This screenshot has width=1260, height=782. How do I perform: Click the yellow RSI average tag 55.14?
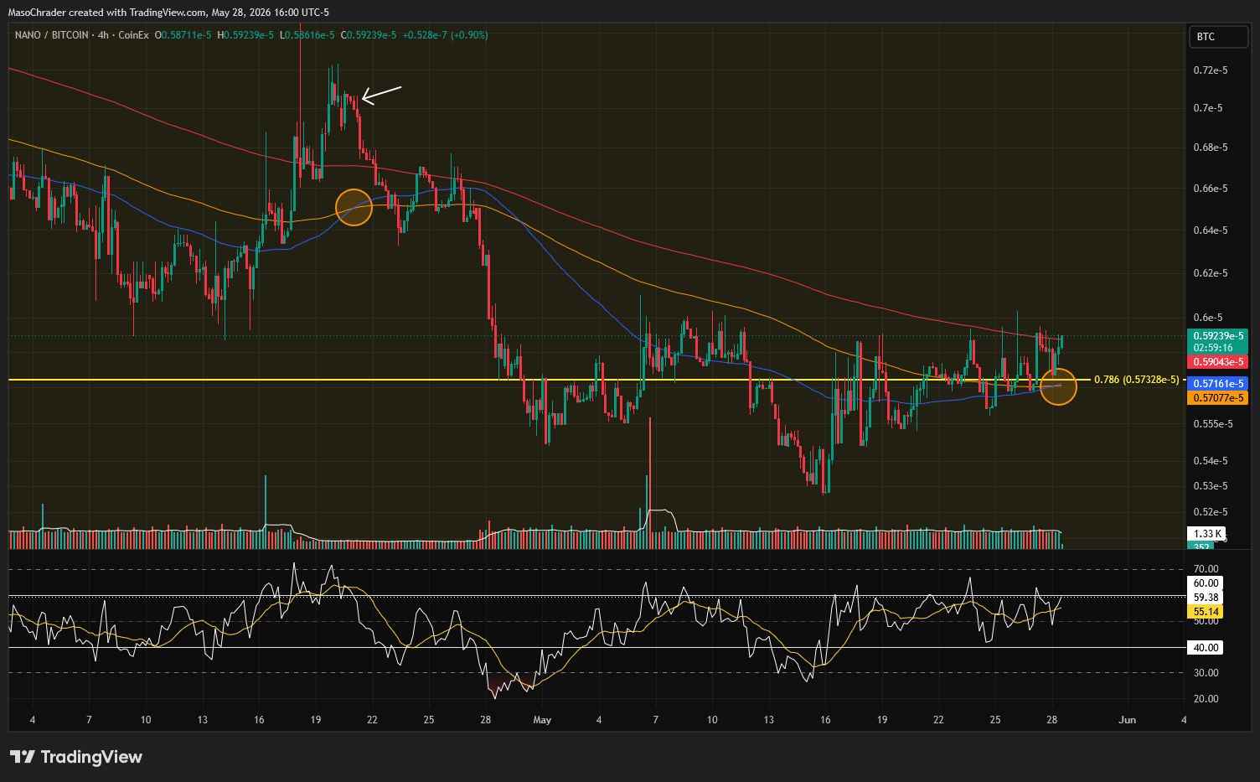[1206, 612]
